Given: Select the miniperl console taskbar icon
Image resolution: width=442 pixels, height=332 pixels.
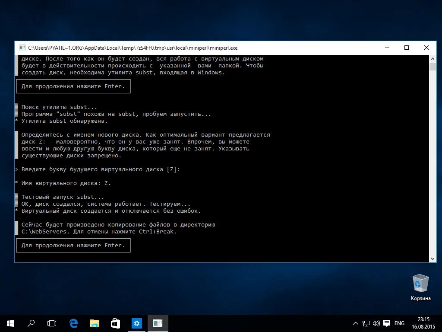Looking at the screenshot, I should tap(158, 323).
